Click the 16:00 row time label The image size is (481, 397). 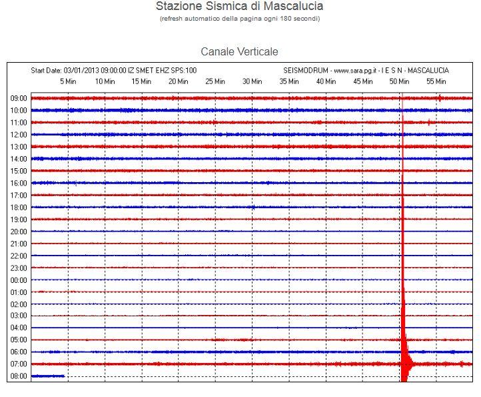pos(19,183)
